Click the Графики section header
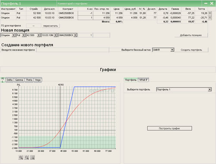This screenshot has height=164, width=216. [x=108, y=69]
